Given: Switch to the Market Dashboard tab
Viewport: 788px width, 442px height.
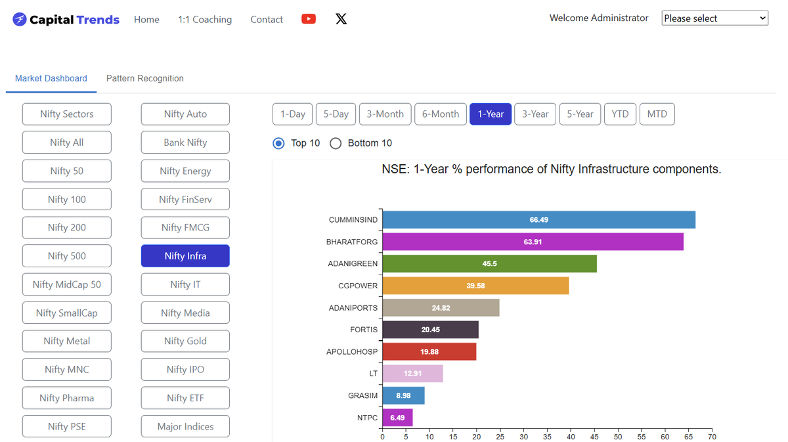Looking at the screenshot, I should pyautogui.click(x=51, y=78).
